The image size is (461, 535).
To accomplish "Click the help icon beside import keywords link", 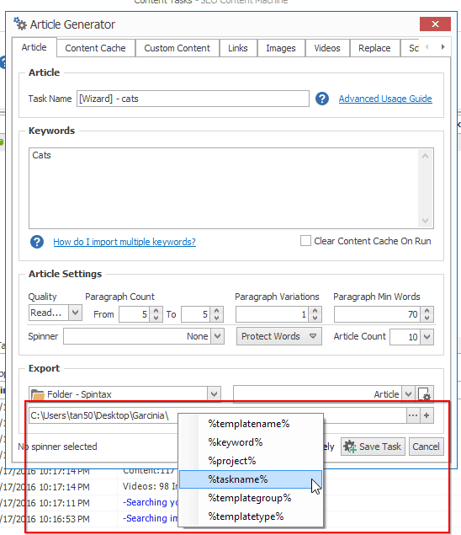I will 37,242.
